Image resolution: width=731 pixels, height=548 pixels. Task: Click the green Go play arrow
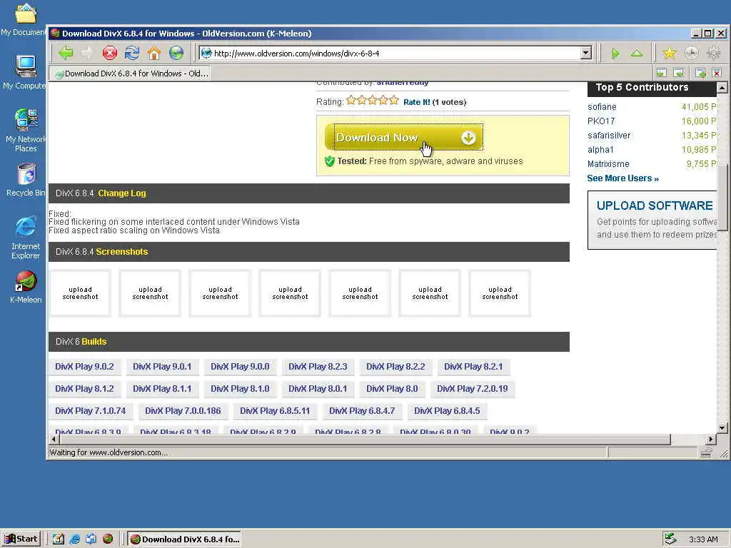615,54
